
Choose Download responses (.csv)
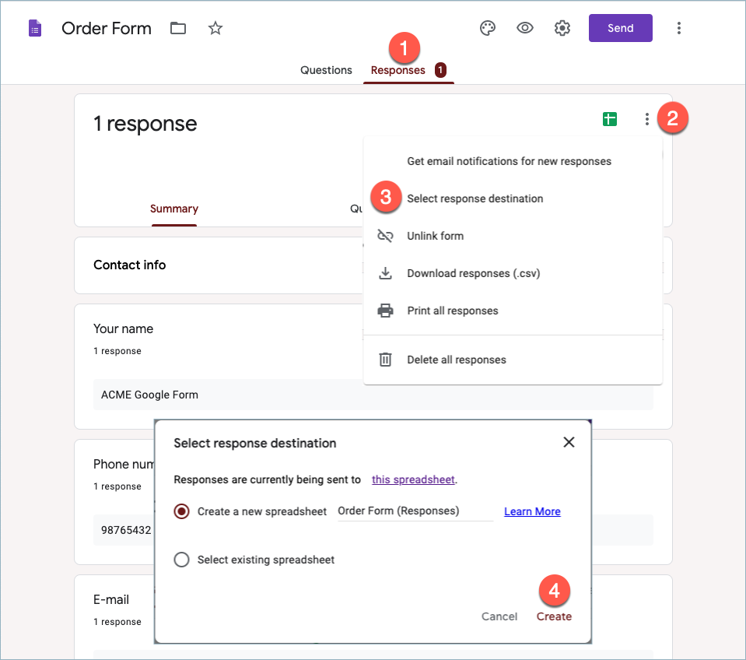point(513,273)
